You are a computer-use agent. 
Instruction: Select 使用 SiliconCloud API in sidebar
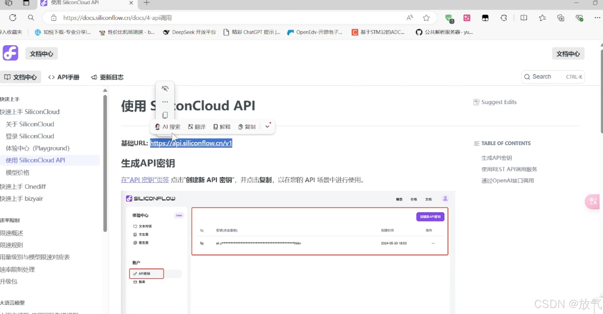point(50,160)
